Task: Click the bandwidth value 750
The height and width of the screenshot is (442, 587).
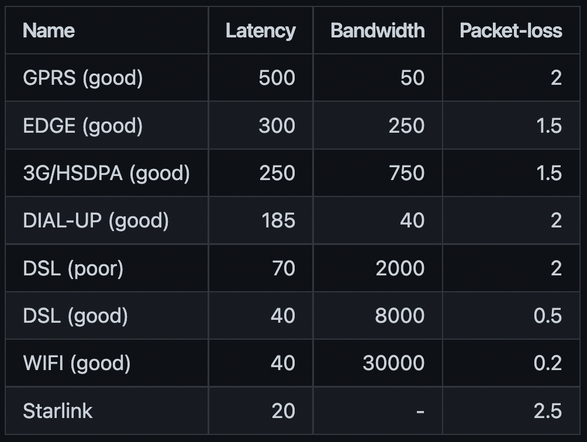Action: [x=406, y=173]
